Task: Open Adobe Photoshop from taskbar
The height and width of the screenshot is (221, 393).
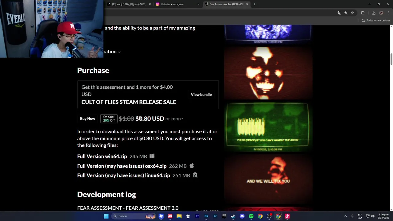Action: coord(206,216)
